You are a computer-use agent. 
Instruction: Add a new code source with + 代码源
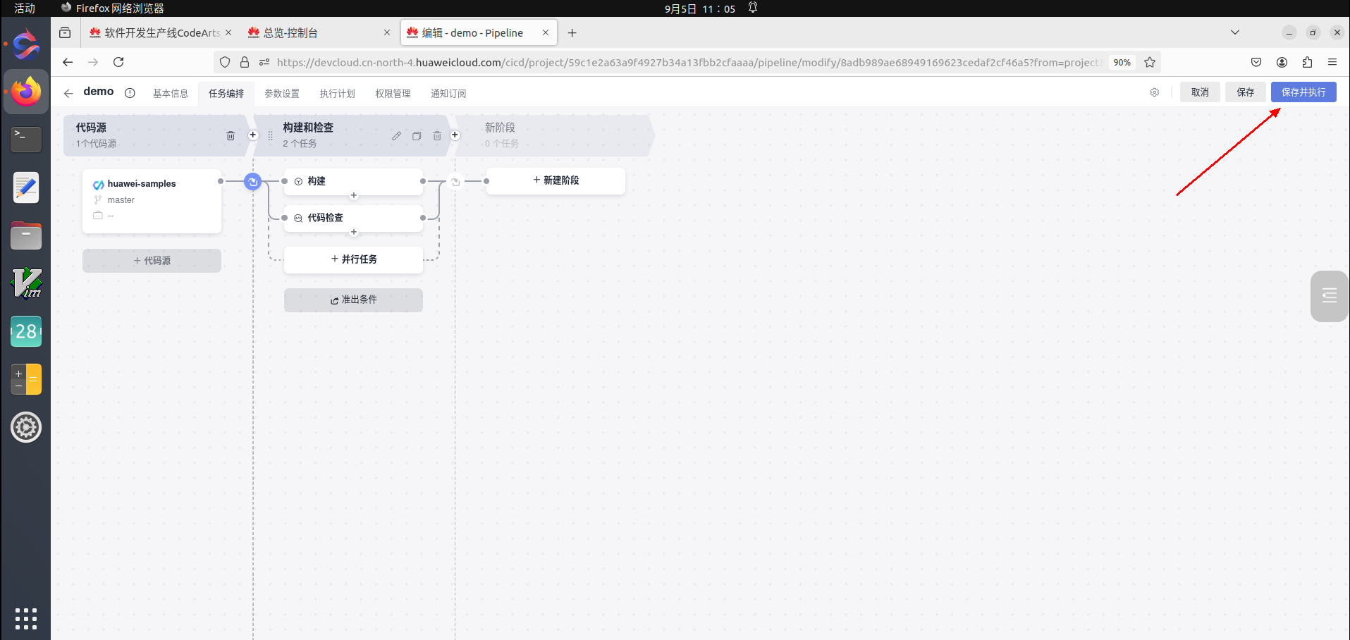point(152,261)
